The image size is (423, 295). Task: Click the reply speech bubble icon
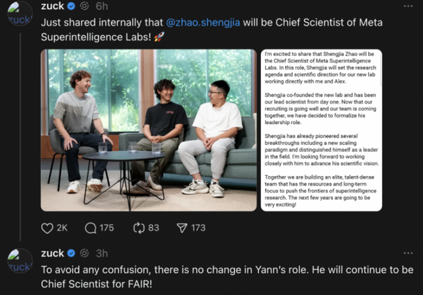91,228
